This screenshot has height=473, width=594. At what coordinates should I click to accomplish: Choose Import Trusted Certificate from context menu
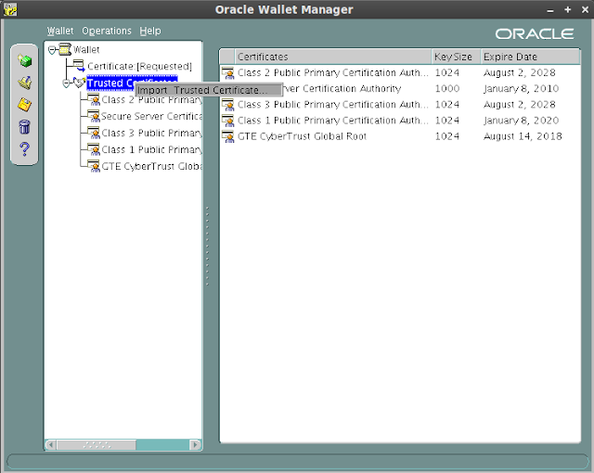(209, 90)
